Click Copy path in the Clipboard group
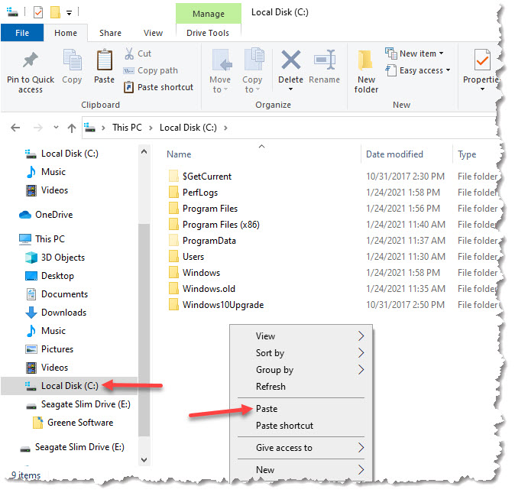 click(x=157, y=70)
